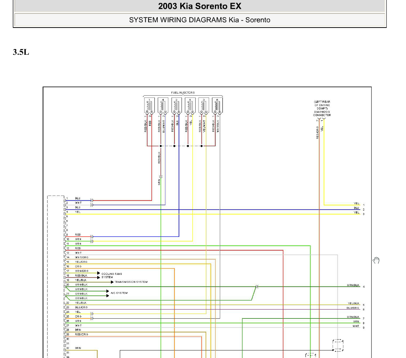Click 'GRN/BLK' label at right-side pin 7
This screenshot has height=358, width=406.
pyautogui.click(x=353, y=317)
